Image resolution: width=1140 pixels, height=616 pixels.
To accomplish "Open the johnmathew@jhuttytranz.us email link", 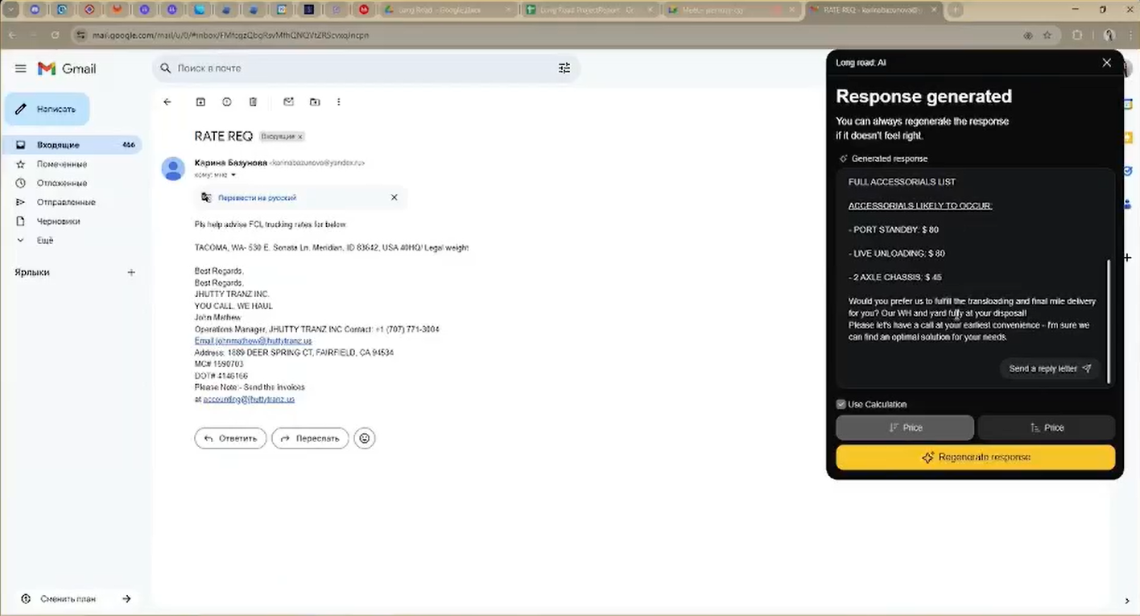I will (253, 341).
